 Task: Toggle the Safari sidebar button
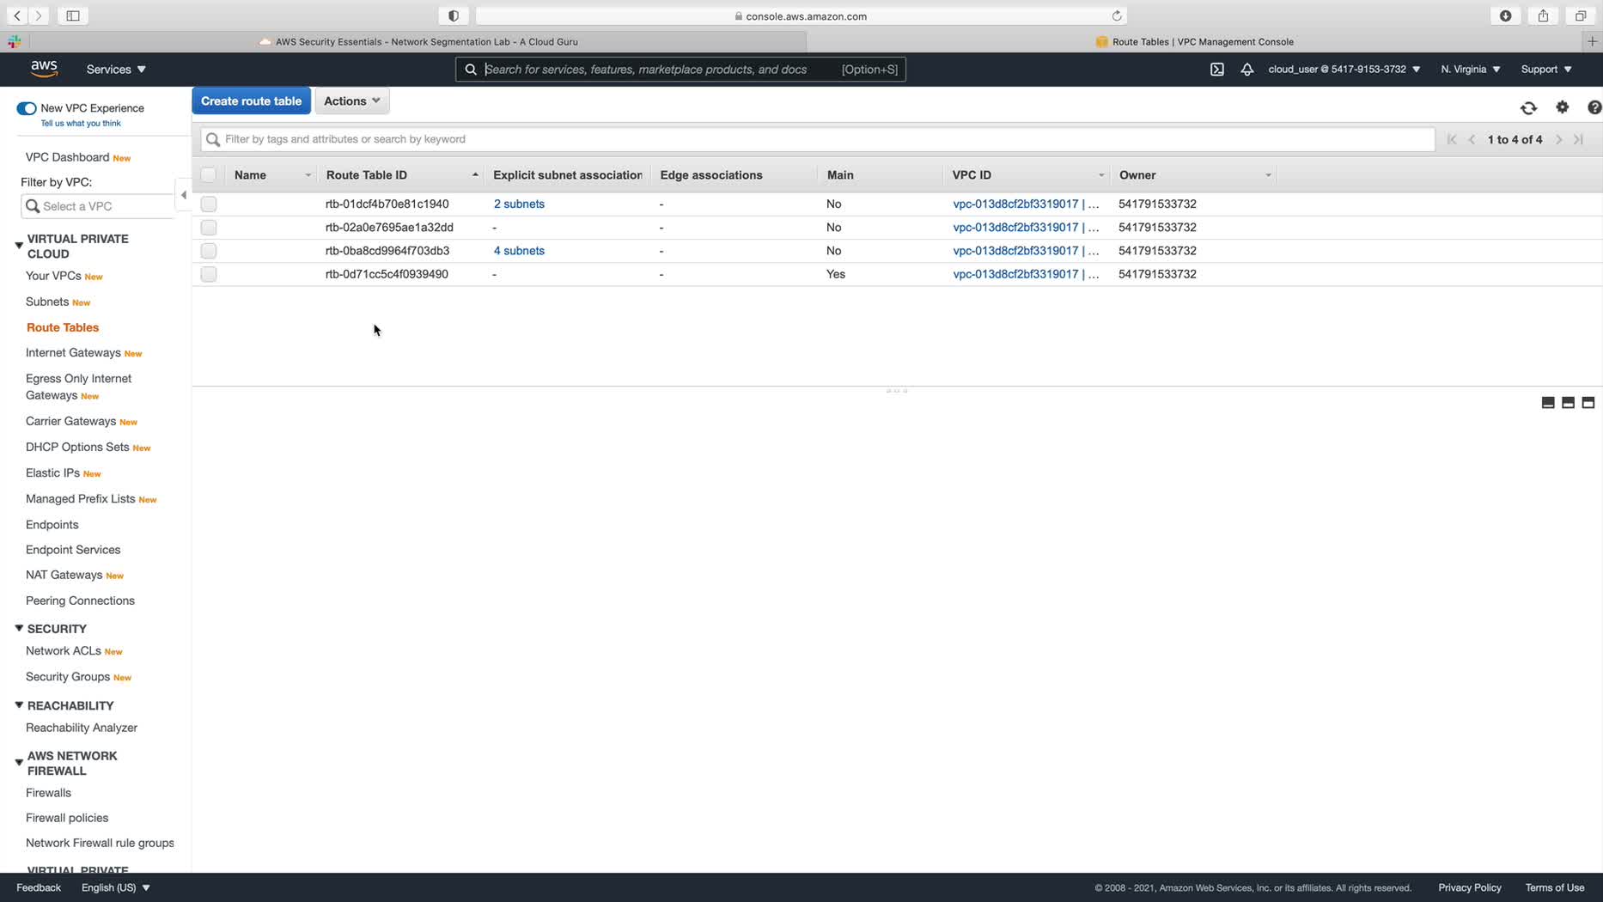[x=73, y=15]
